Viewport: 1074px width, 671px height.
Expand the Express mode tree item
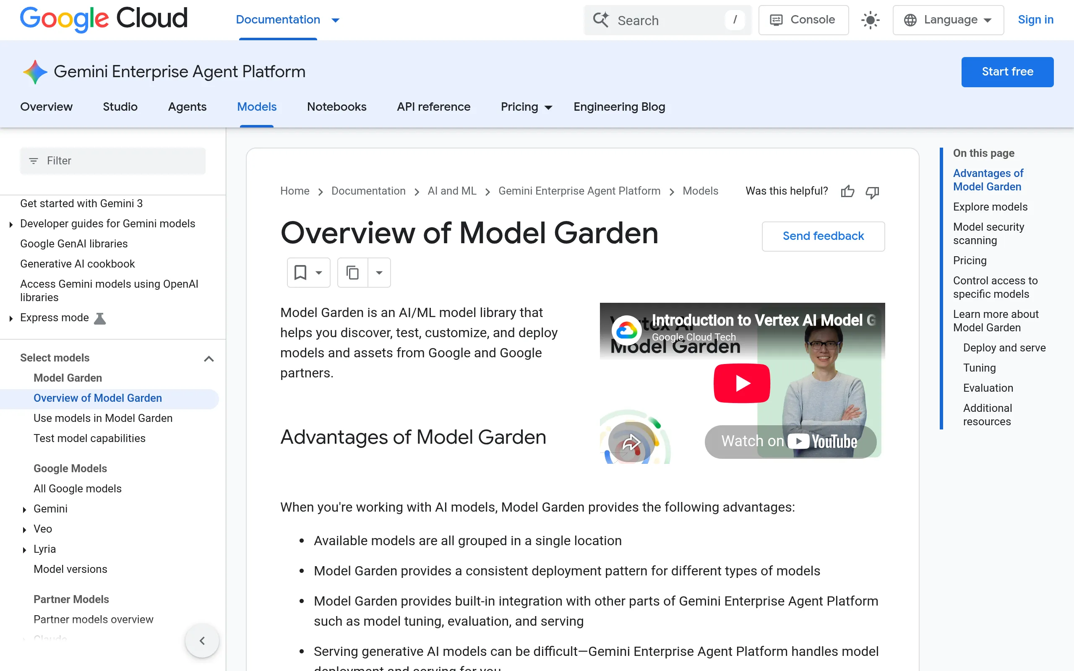[11, 319]
